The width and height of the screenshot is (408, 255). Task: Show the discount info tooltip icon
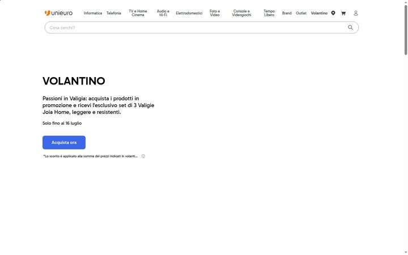[143, 156]
